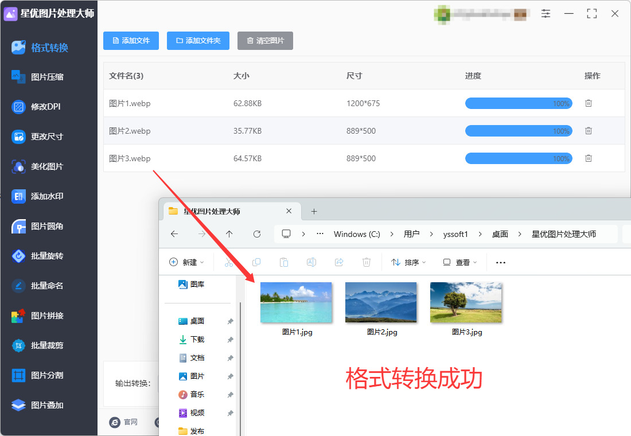
Task: Open 图库 in Explorer navigation pane
Action: point(192,284)
